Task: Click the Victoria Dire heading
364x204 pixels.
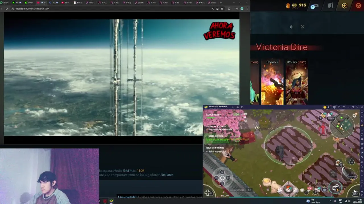Action: click(x=282, y=47)
